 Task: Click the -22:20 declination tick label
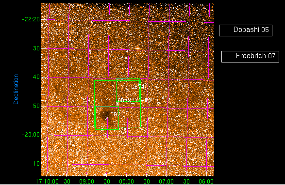[x=31, y=19]
